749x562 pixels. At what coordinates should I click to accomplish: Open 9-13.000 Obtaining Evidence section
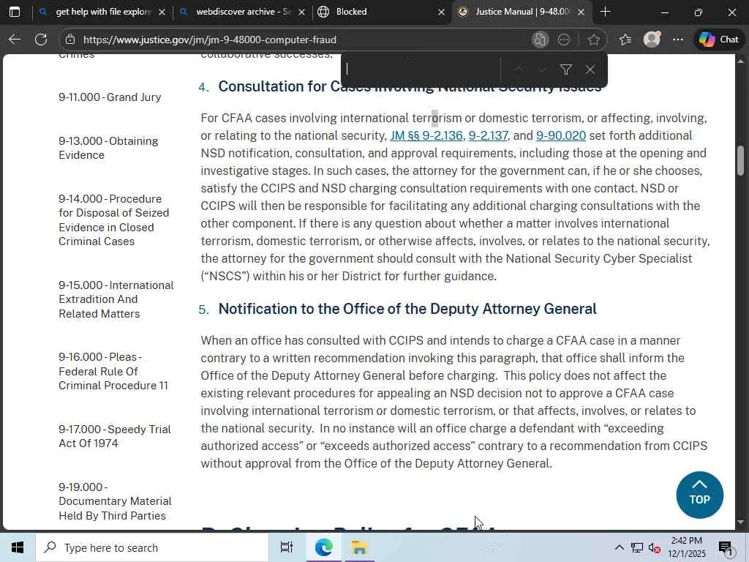click(108, 148)
